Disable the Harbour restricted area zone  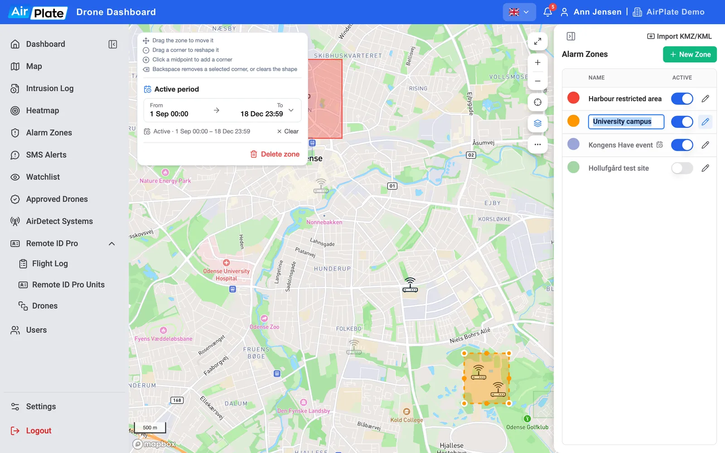(x=682, y=99)
